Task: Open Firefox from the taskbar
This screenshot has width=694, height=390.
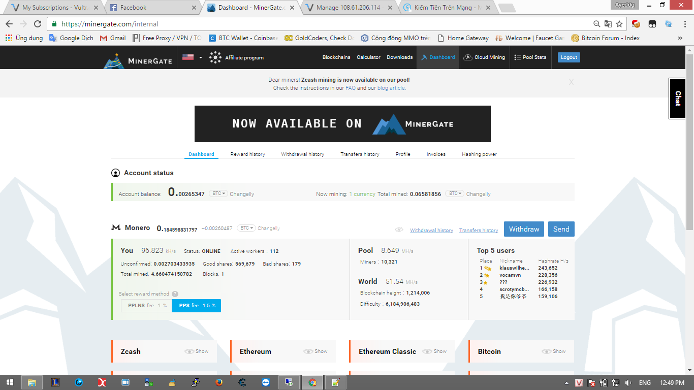Action: 219,382
